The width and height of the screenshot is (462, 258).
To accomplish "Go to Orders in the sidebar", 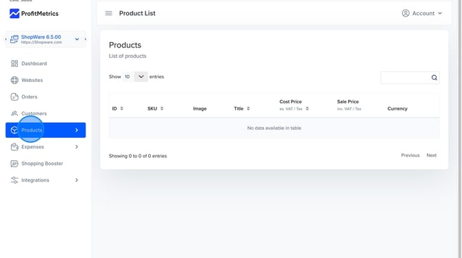I will (29, 97).
